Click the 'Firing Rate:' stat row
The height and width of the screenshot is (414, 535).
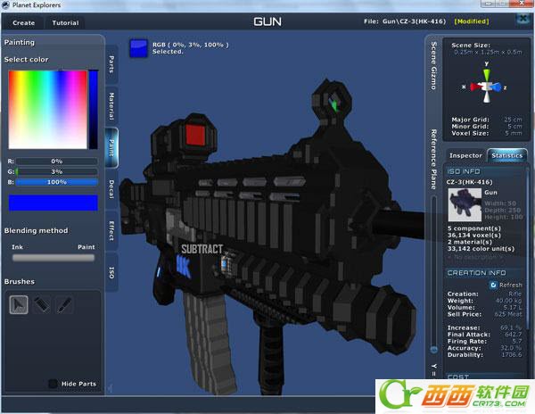tap(485, 342)
